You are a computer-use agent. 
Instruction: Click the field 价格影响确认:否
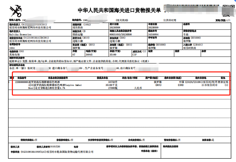coord(65,140)
